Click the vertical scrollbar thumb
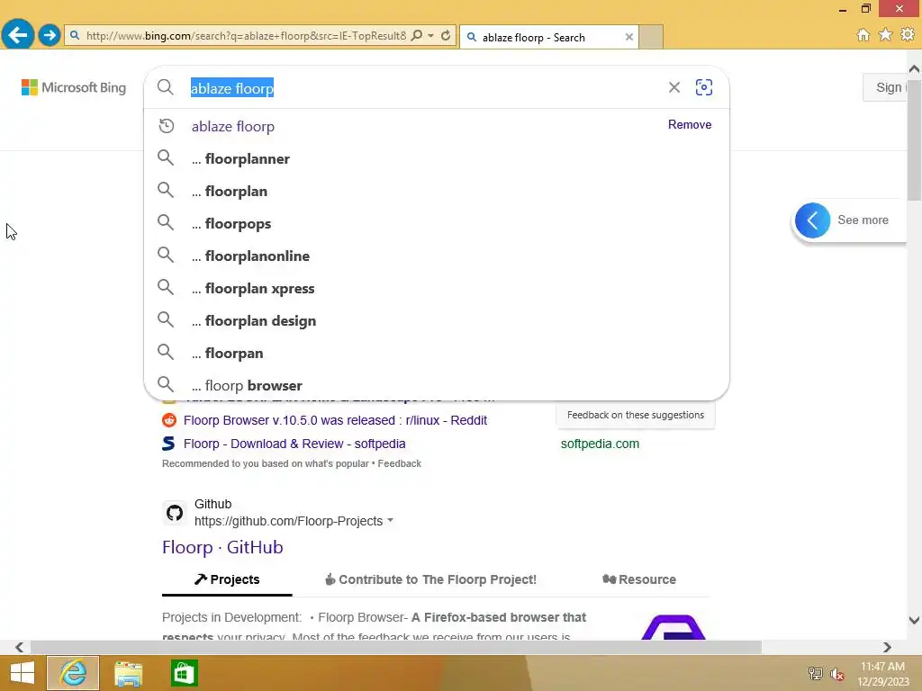922x691 pixels. click(914, 141)
